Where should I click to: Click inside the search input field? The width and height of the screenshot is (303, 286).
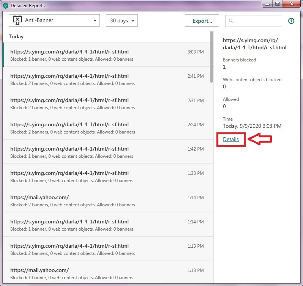coord(254,20)
